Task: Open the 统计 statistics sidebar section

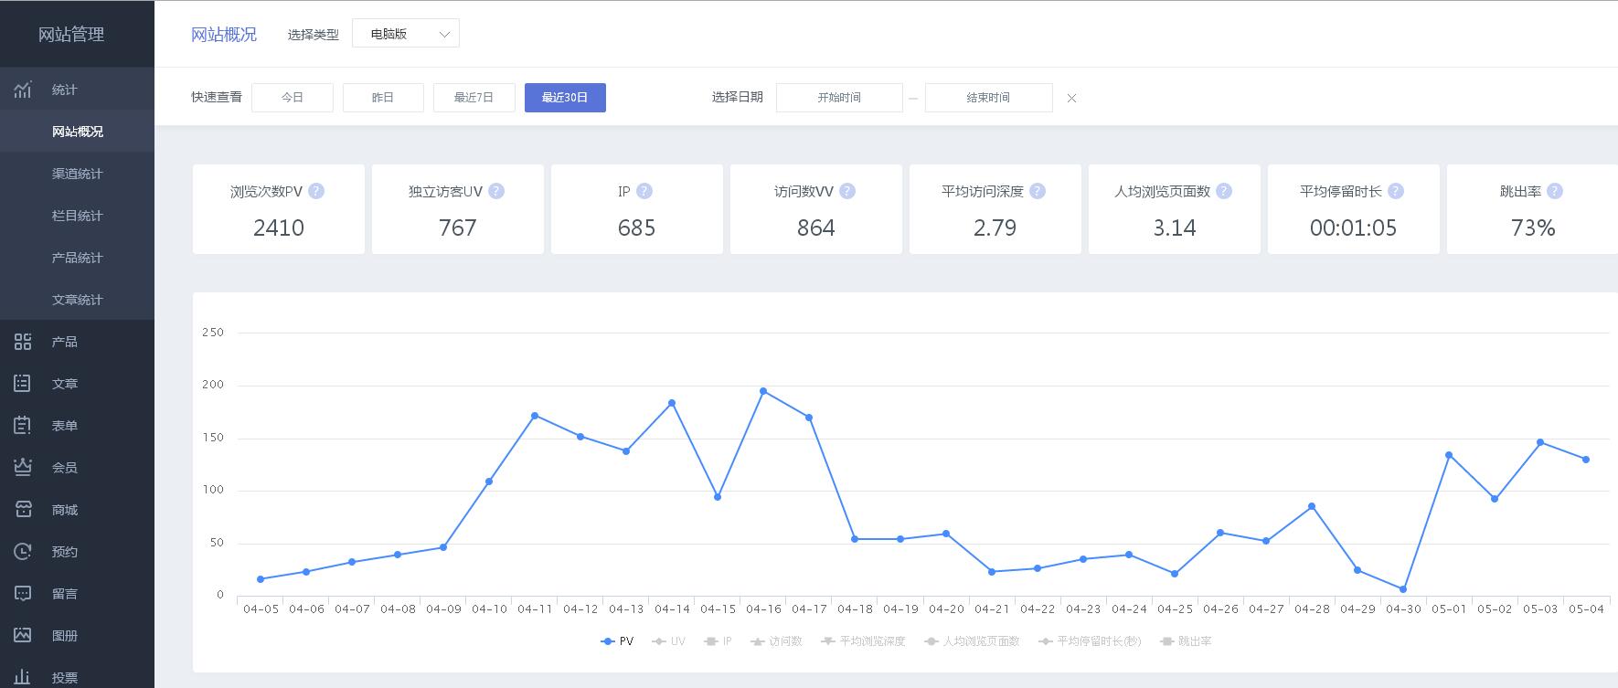Action: coord(77,90)
